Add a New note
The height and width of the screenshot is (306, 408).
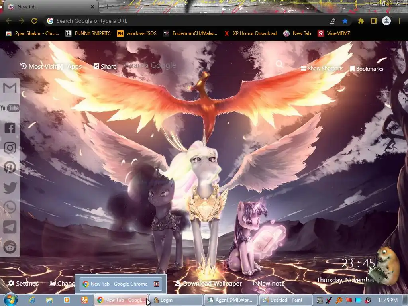268,284
